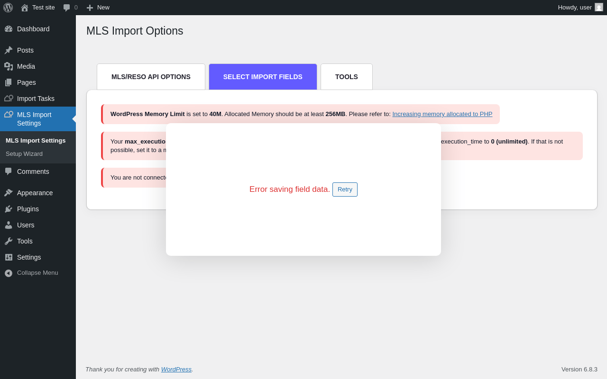Open the Dashboard gauge icon

coord(9,29)
